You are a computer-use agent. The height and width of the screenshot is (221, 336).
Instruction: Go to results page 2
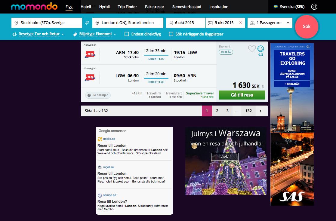217,111
